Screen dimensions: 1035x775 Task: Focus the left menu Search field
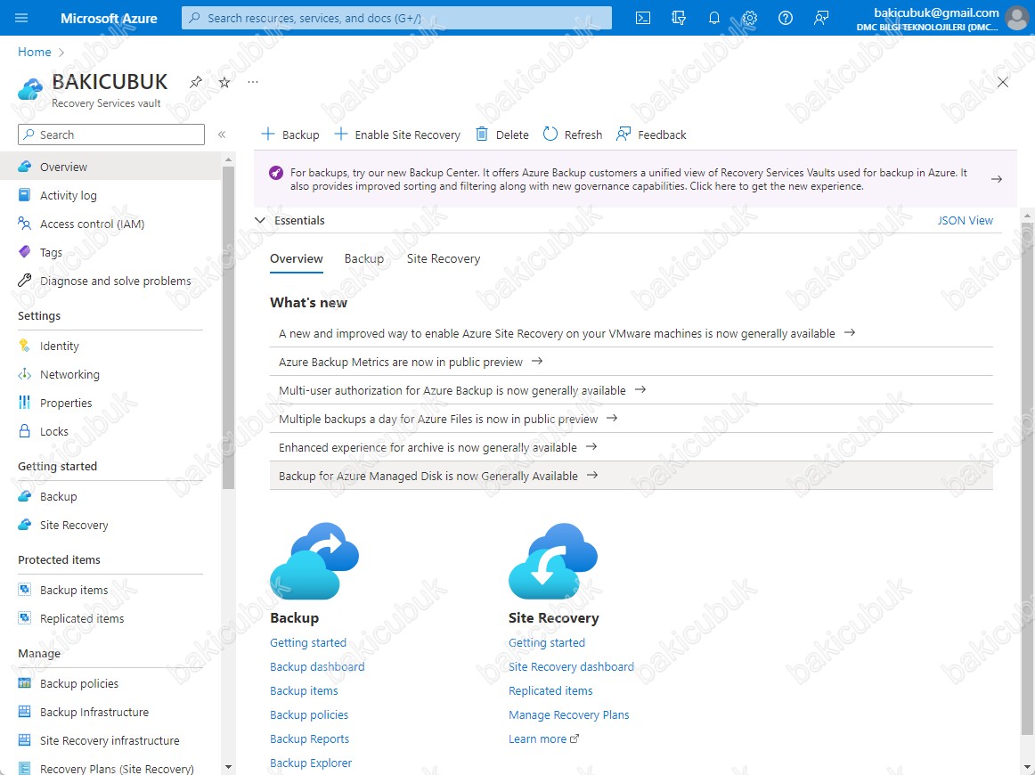110,135
